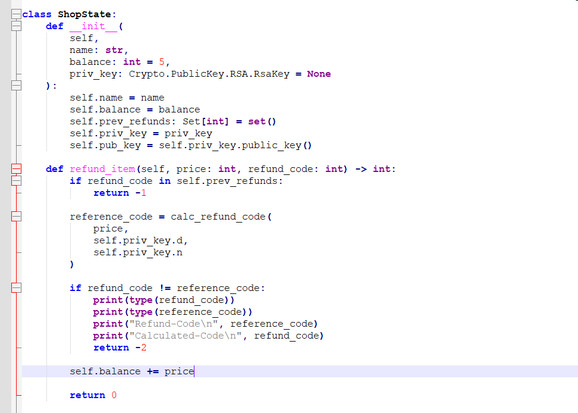Fold the 'if refund_code != reference_code' block
The image size is (578, 413).
(17, 288)
